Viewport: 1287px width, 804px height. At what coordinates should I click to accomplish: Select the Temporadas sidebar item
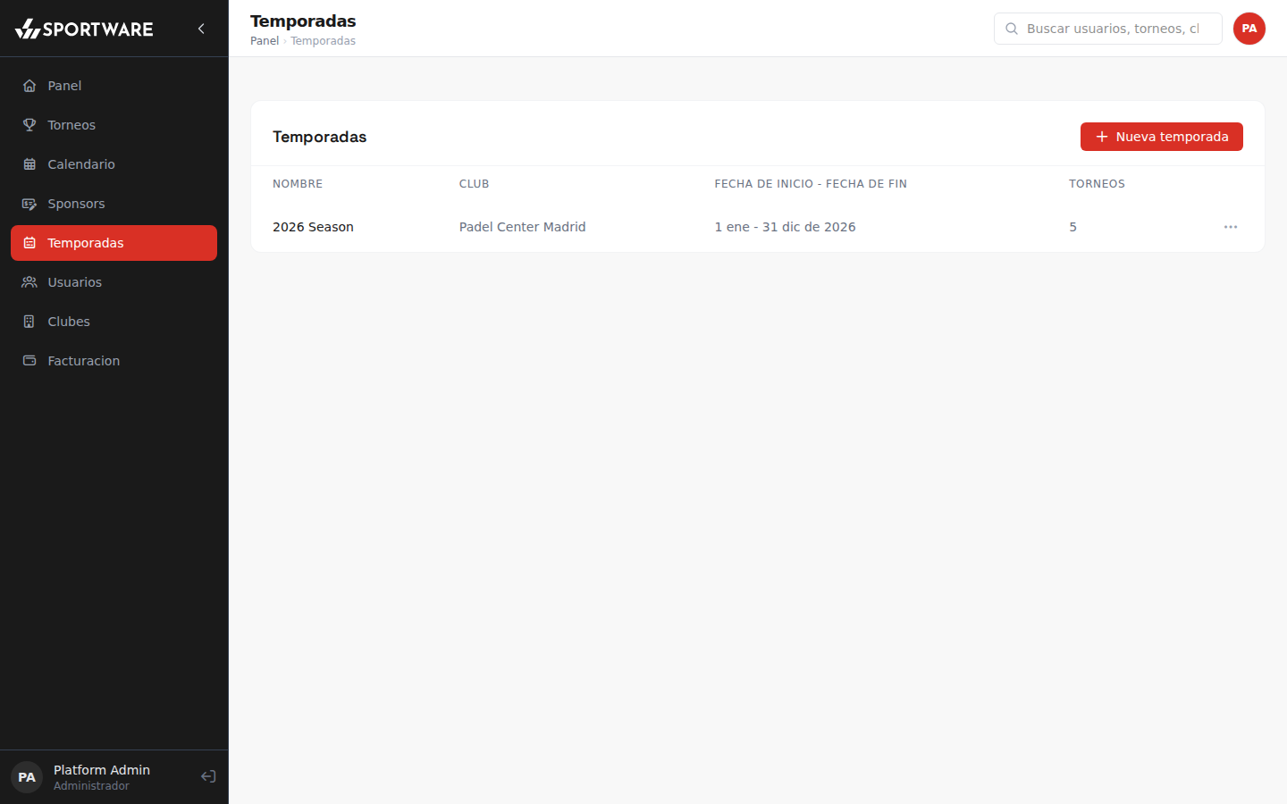point(114,243)
